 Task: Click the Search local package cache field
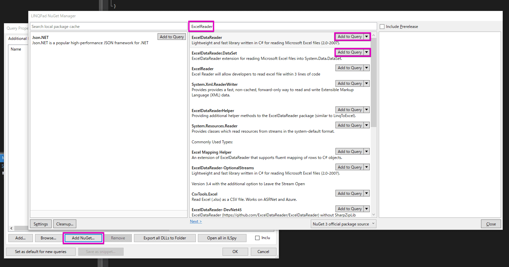tap(109, 26)
